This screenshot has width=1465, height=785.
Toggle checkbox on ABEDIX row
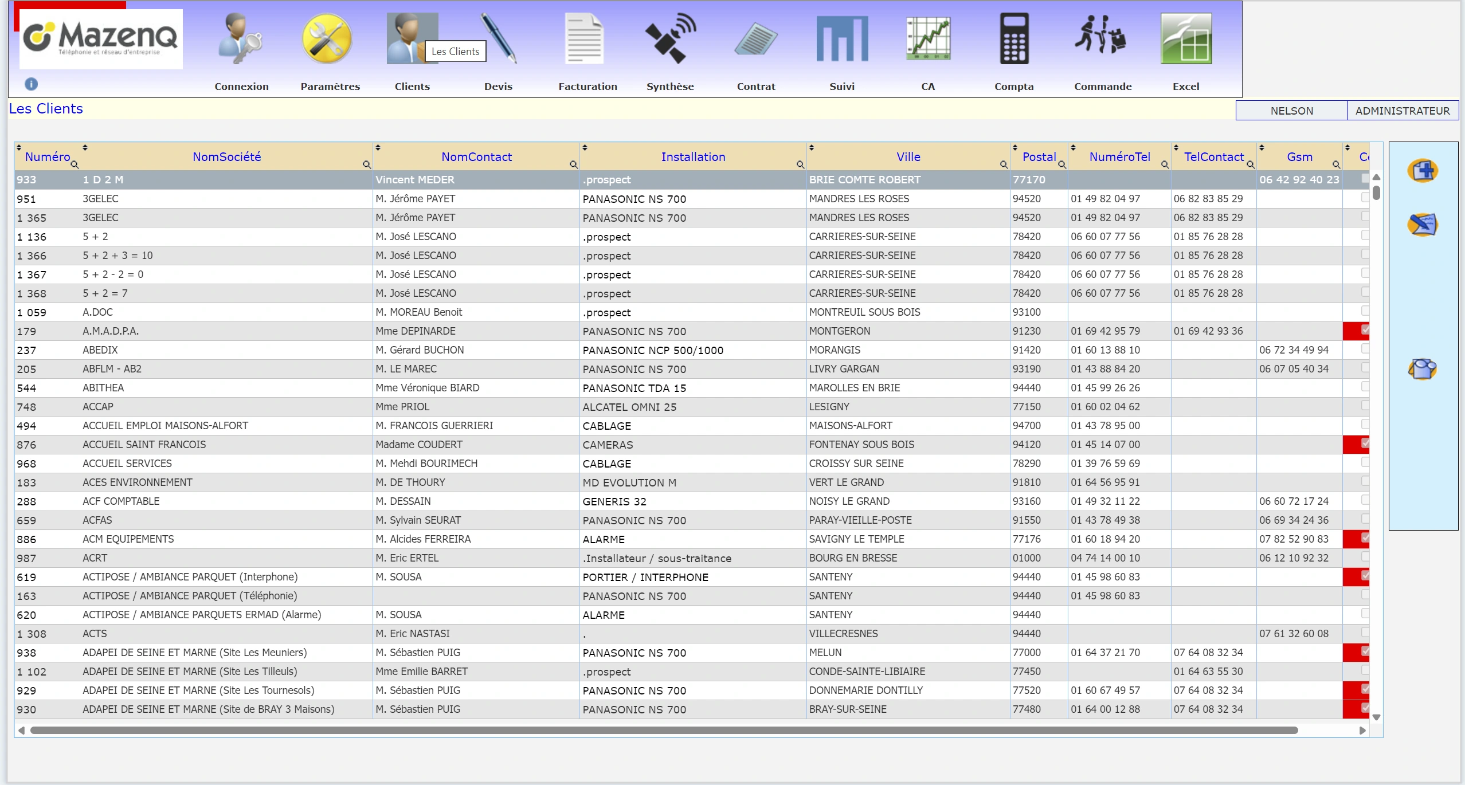(1365, 348)
